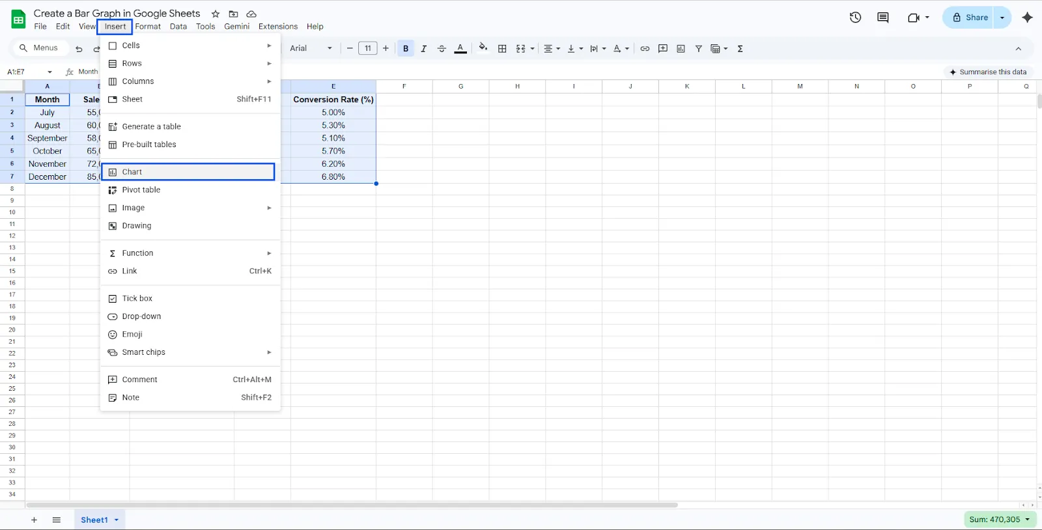1042x530 pixels.
Task: Expand the Share options arrow
Action: pyautogui.click(x=1002, y=18)
